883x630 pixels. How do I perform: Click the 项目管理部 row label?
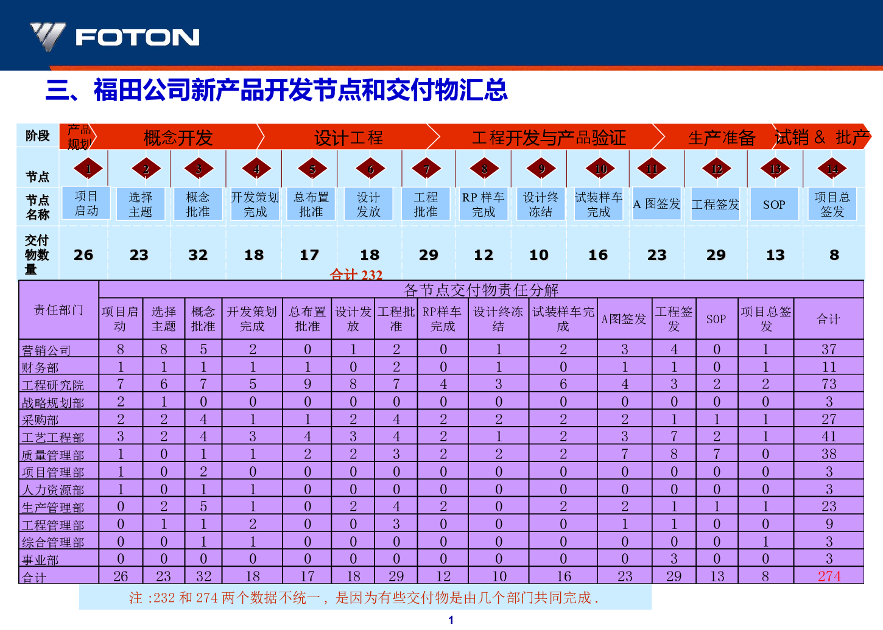pos(52,472)
